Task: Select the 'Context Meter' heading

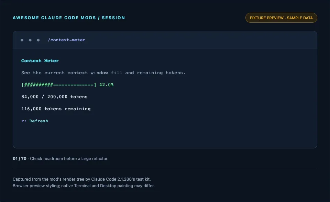Action: 40,61
